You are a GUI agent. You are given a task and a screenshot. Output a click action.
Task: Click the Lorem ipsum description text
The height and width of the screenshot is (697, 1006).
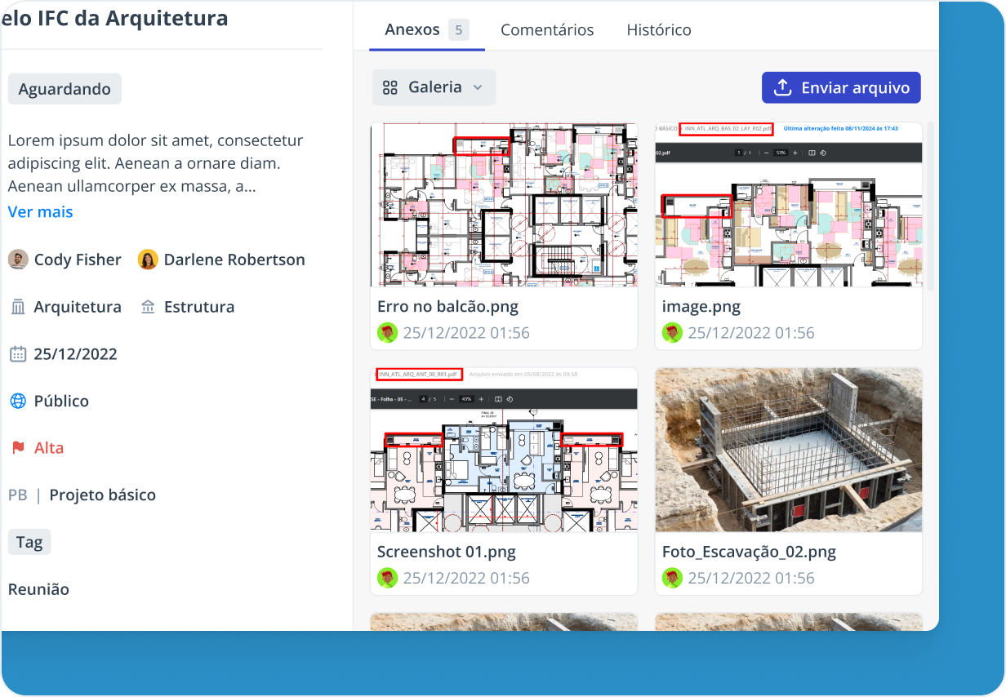(x=155, y=163)
